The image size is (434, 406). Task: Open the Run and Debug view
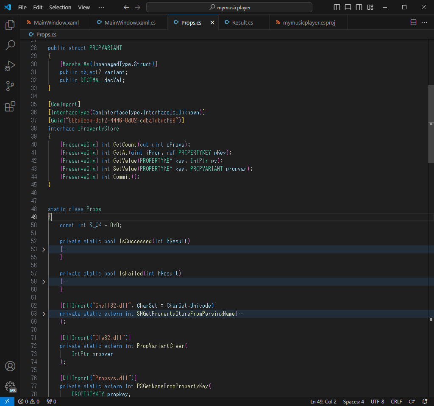[x=10, y=66]
